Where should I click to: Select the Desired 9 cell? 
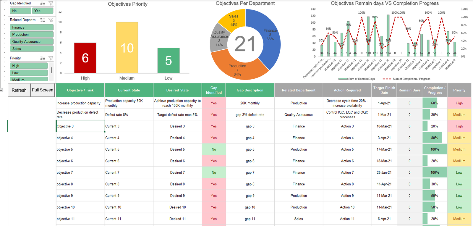click(x=177, y=196)
